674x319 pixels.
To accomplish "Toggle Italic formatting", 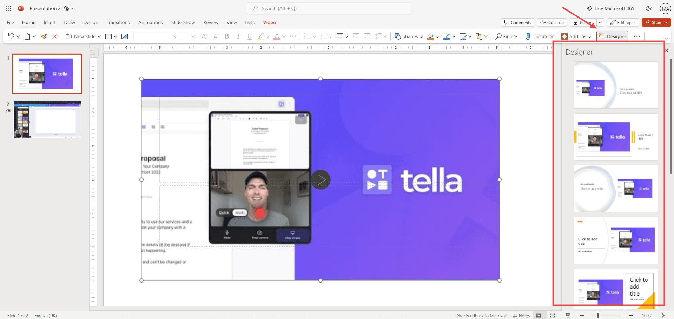I will 238,36.
